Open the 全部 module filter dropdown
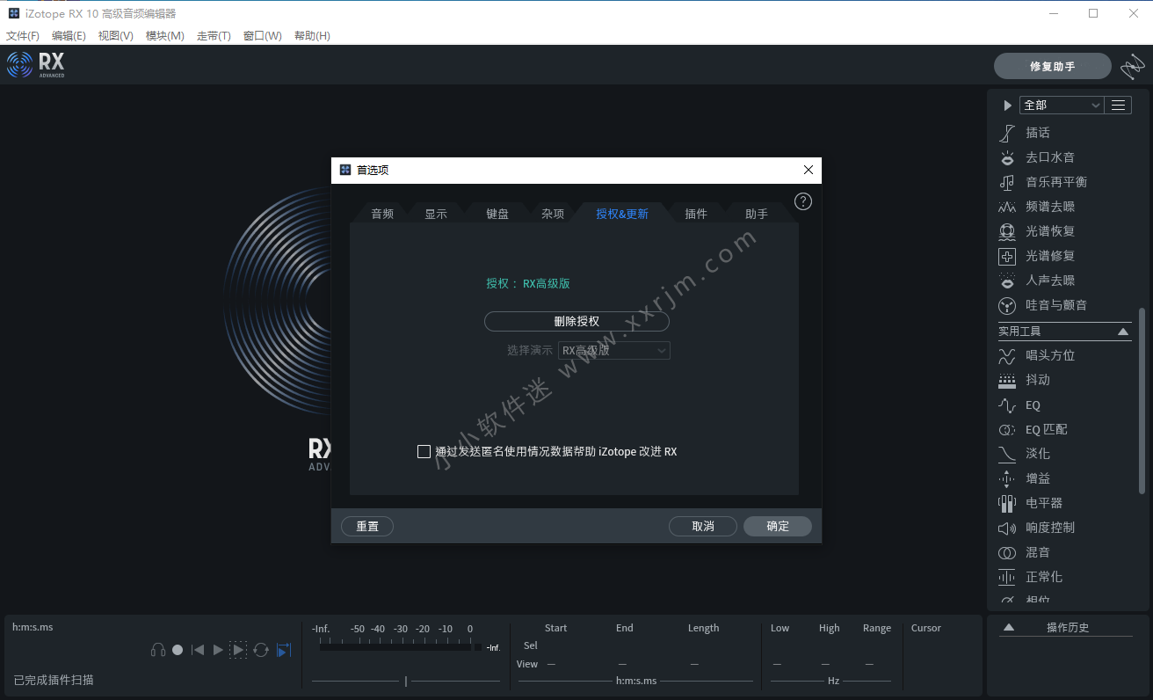The image size is (1153, 700). click(1061, 106)
